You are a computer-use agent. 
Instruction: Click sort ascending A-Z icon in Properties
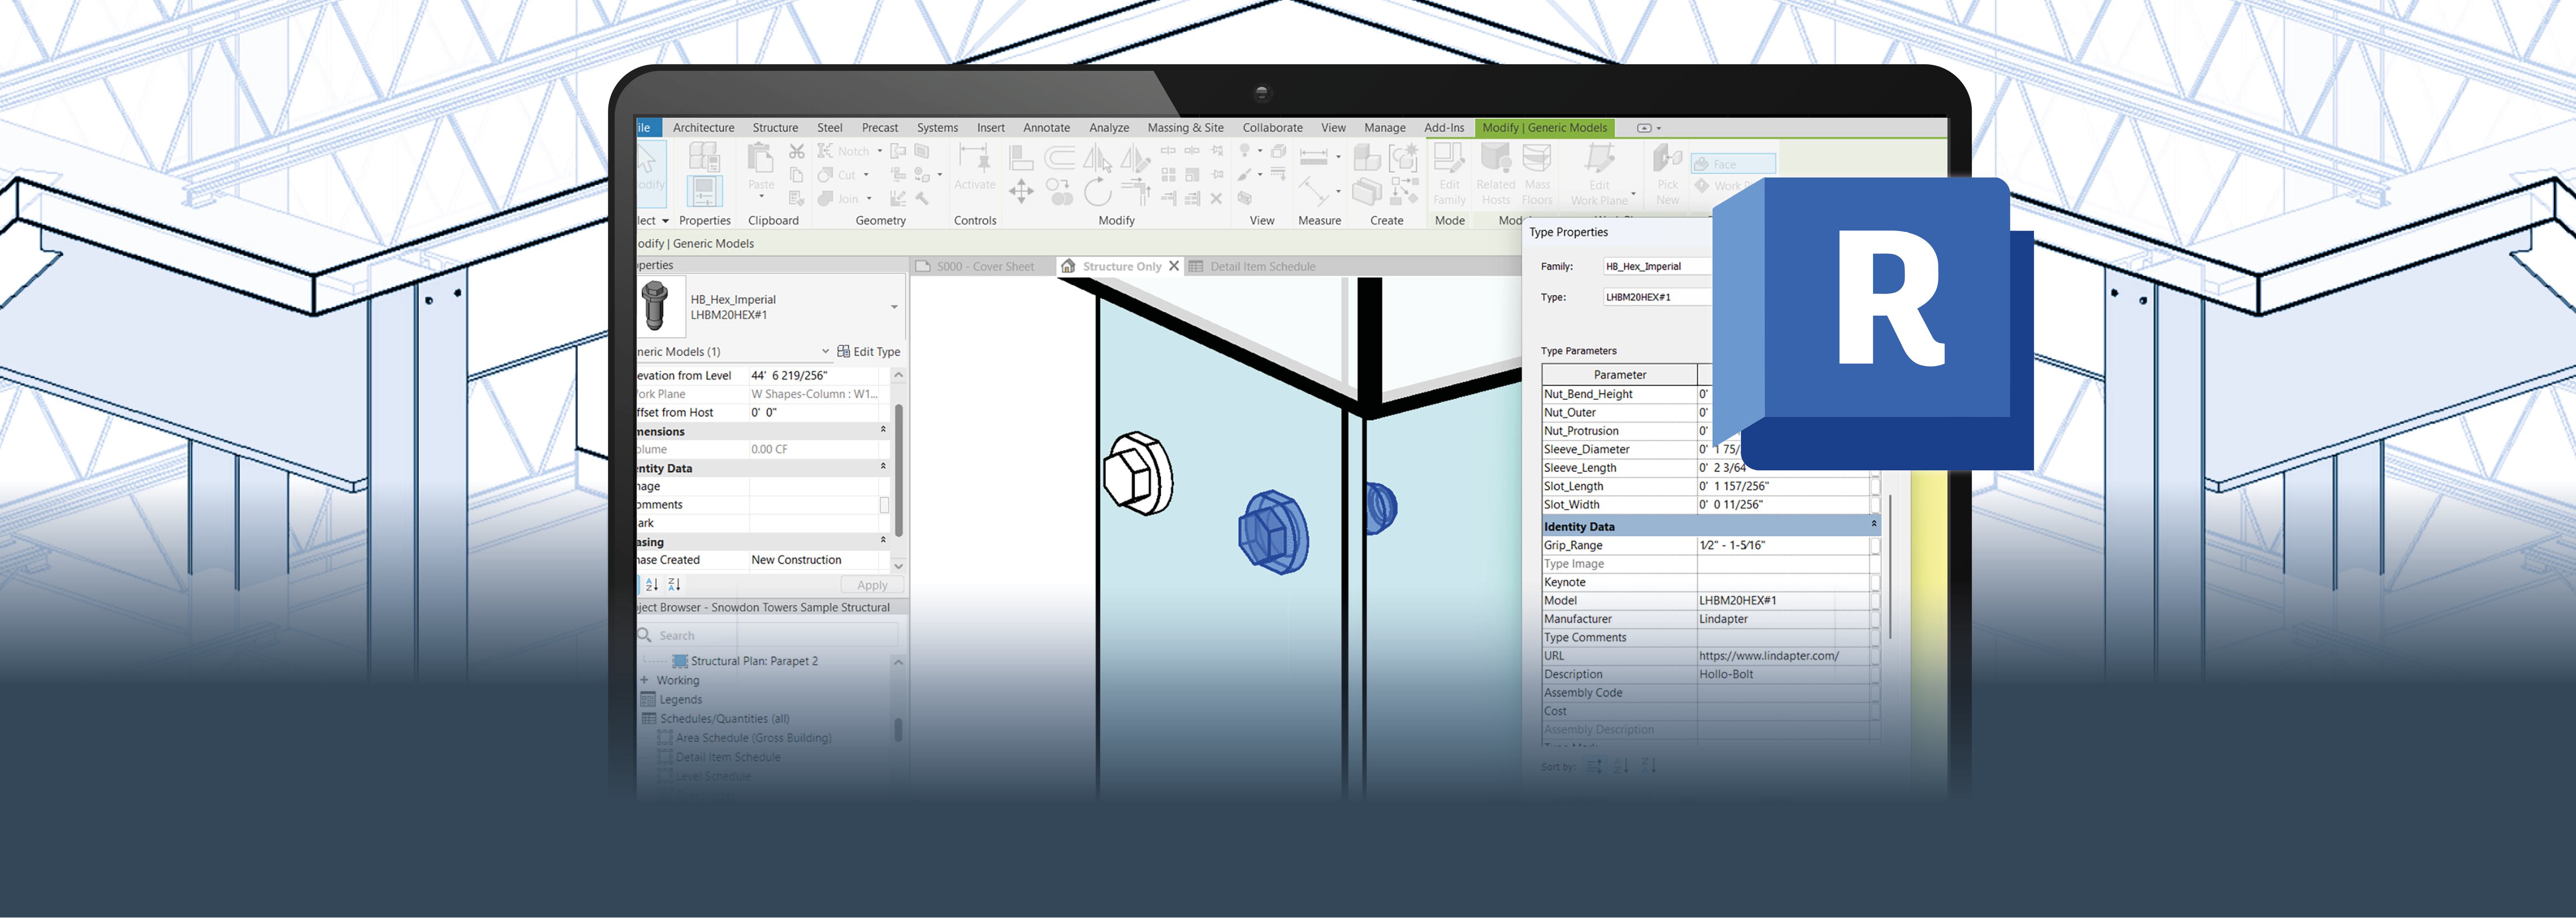pyautogui.click(x=652, y=584)
